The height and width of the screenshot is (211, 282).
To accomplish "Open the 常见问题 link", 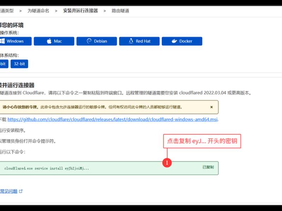I will 8,191.
